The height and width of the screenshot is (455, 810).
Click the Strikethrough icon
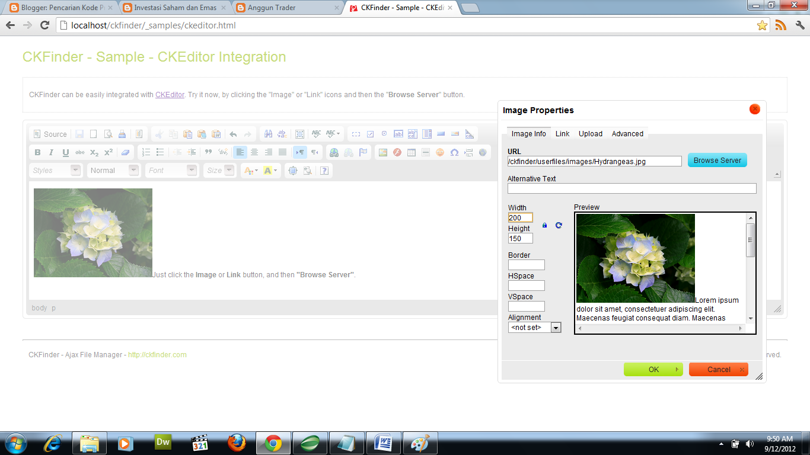tap(80, 152)
